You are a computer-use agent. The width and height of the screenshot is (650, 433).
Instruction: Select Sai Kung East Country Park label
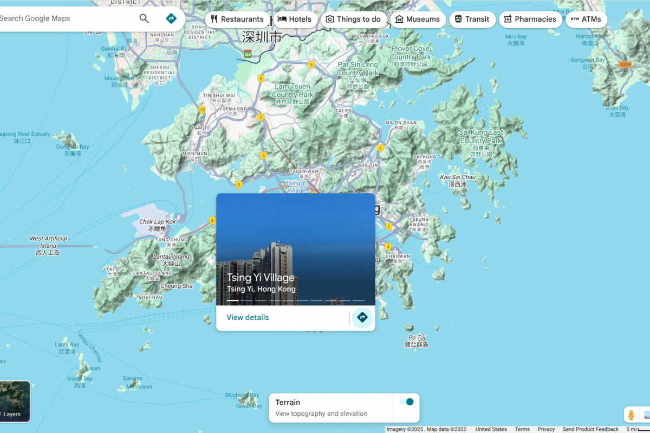pos(480,137)
